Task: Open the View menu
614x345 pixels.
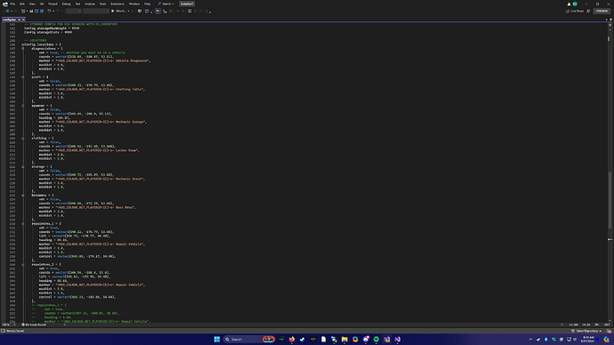Action: 32,4
